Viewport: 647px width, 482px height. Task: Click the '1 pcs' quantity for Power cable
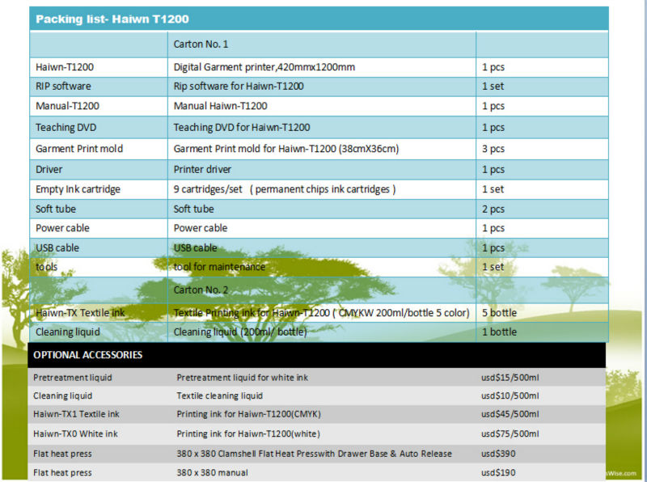click(493, 228)
